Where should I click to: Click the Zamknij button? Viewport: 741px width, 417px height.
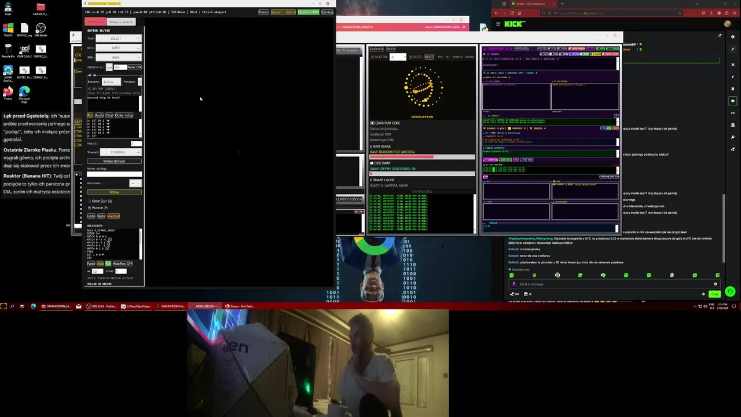[x=327, y=12]
